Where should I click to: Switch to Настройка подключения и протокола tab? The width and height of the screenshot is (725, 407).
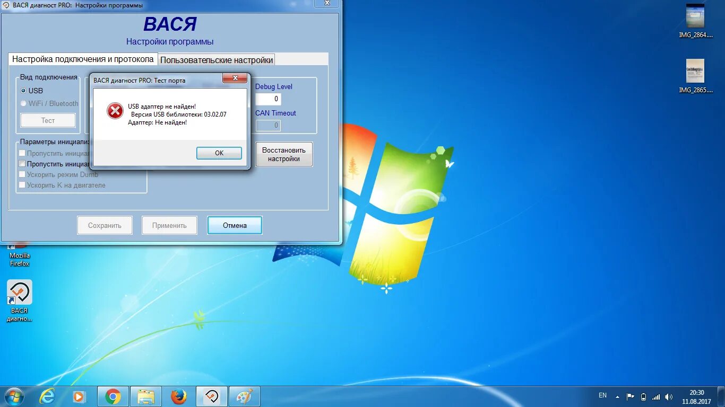click(83, 59)
